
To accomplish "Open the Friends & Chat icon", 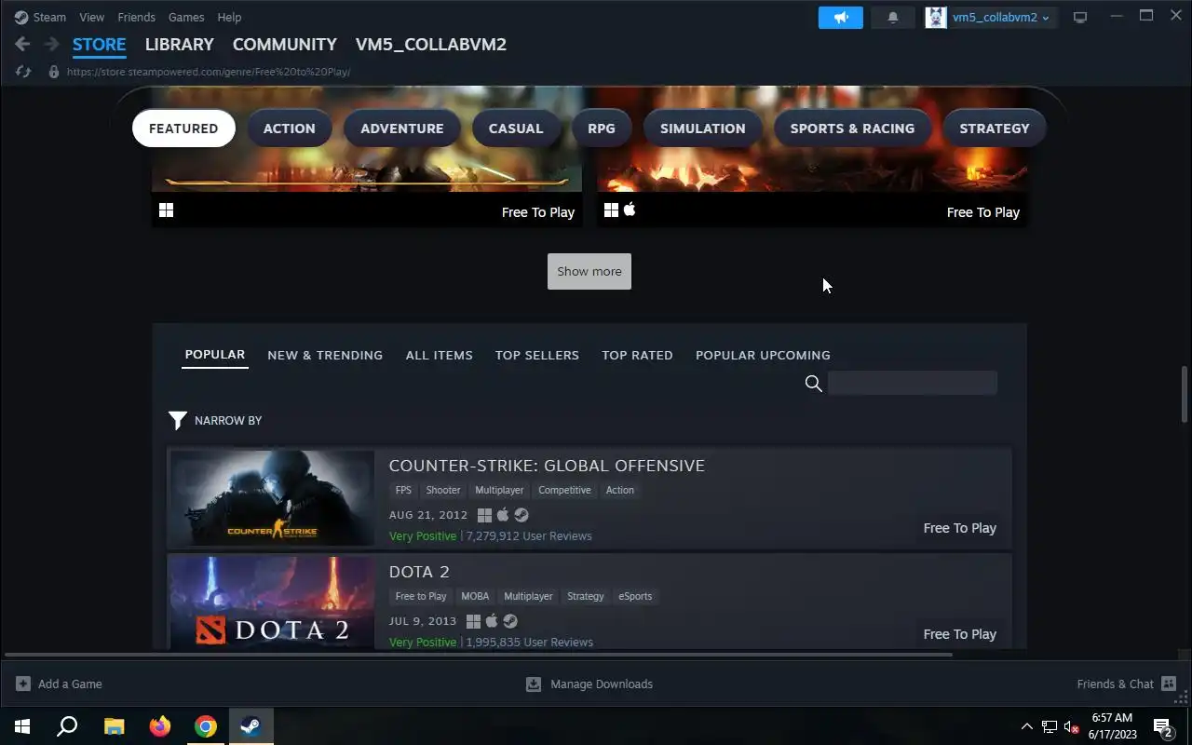I will point(1169,684).
